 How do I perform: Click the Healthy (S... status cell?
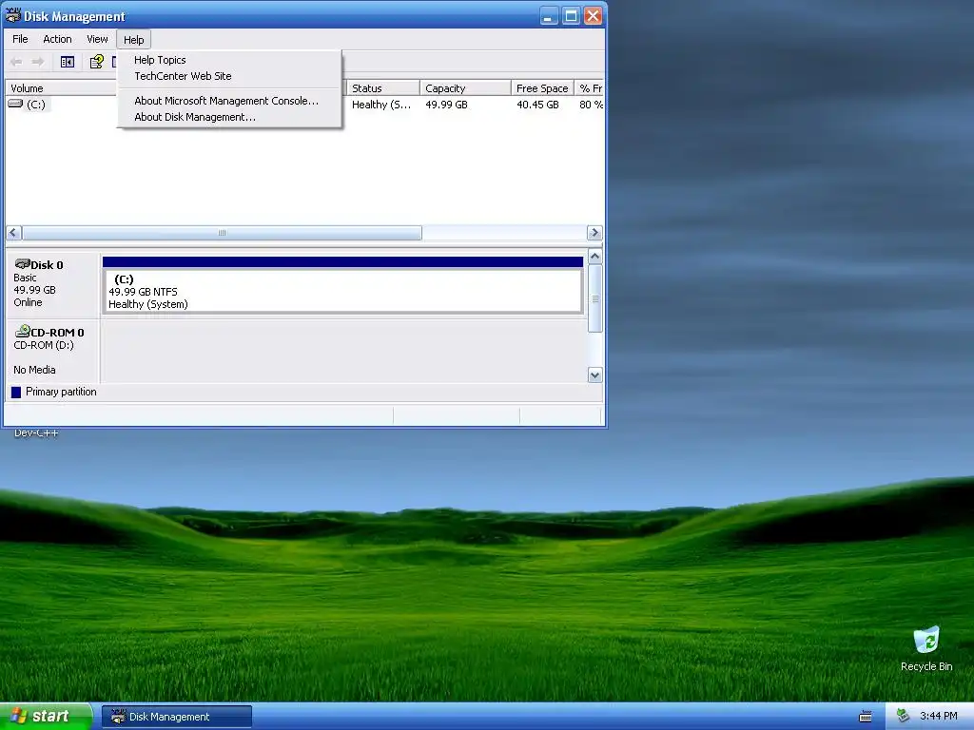(381, 105)
